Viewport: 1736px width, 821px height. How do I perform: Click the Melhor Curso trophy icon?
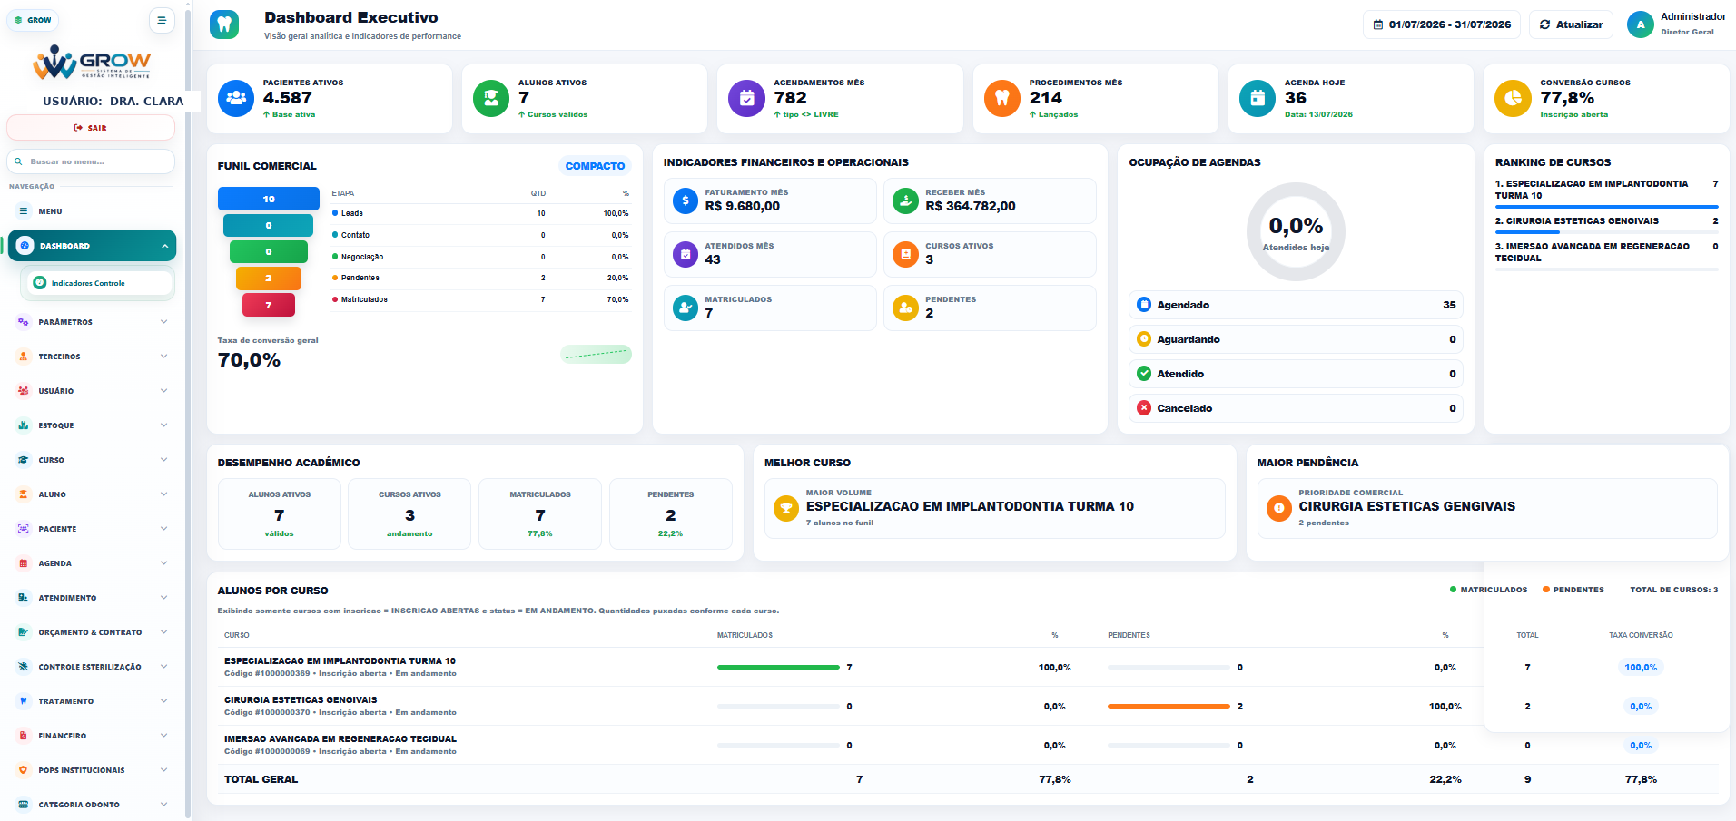[x=786, y=508]
